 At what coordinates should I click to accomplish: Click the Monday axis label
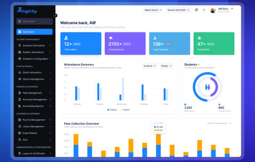pos(77,104)
